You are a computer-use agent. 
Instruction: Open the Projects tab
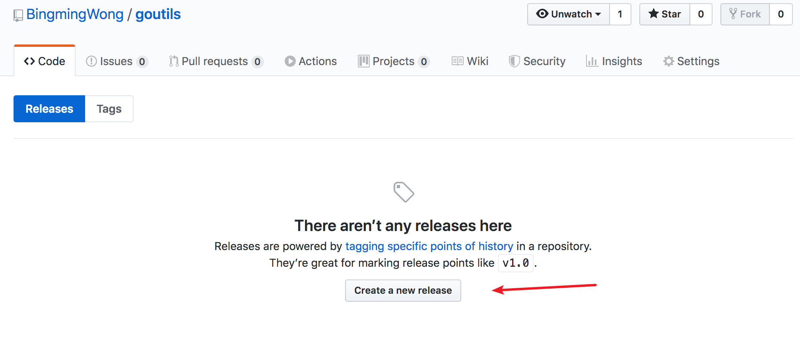(x=394, y=61)
